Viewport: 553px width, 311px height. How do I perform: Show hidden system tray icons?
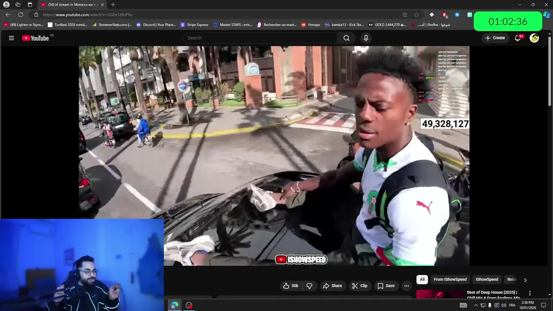476,305
